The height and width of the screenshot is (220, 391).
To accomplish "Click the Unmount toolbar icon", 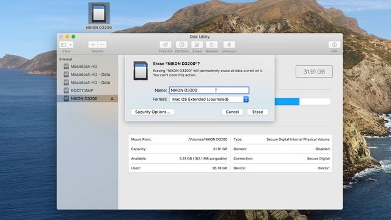I will pos(229,45).
